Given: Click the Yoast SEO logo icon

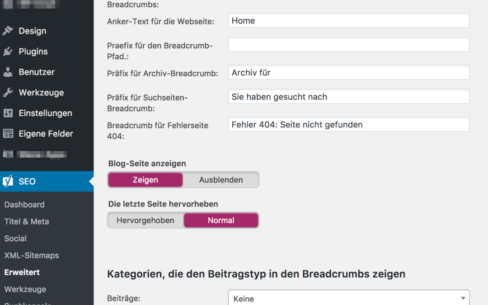Looking at the screenshot, I should coord(8,181).
